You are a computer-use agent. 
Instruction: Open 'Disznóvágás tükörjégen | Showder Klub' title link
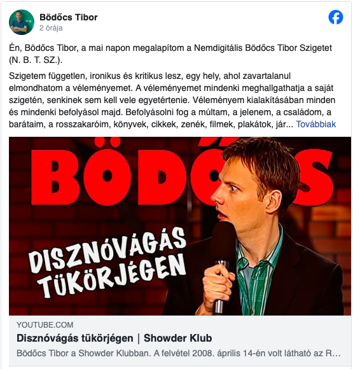pyautogui.click(x=114, y=338)
